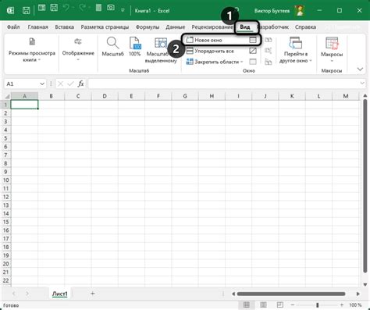This screenshot has width=370, height=310.
Task: Click the vertical scrollbar down arrow
Action: tap(365, 284)
